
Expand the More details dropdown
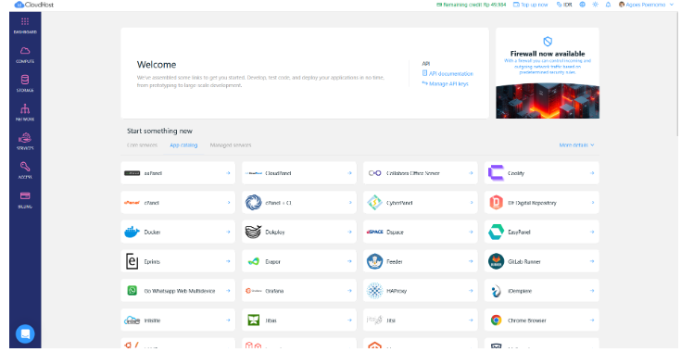576,145
